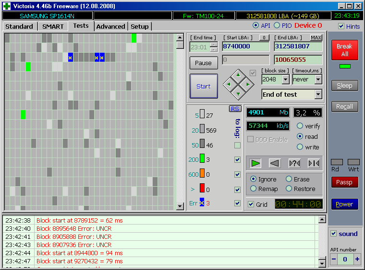Image resolution: width=365 pixels, height=270 pixels.
Task: Click the blue Power button
Action: click(344, 204)
